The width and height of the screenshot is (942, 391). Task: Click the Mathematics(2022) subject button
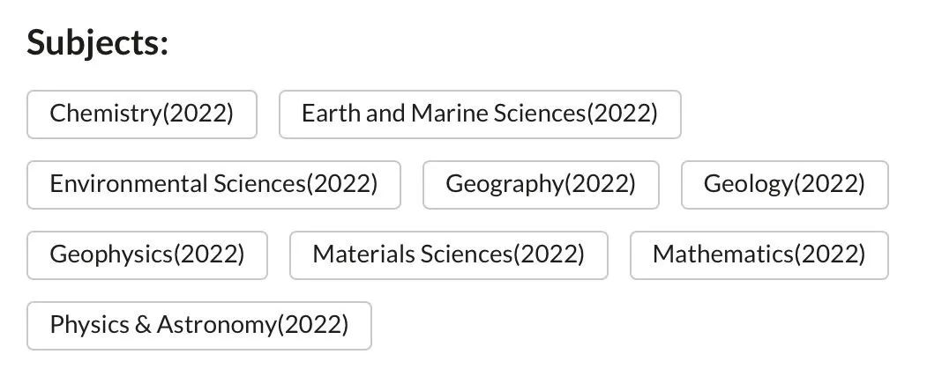[759, 255]
